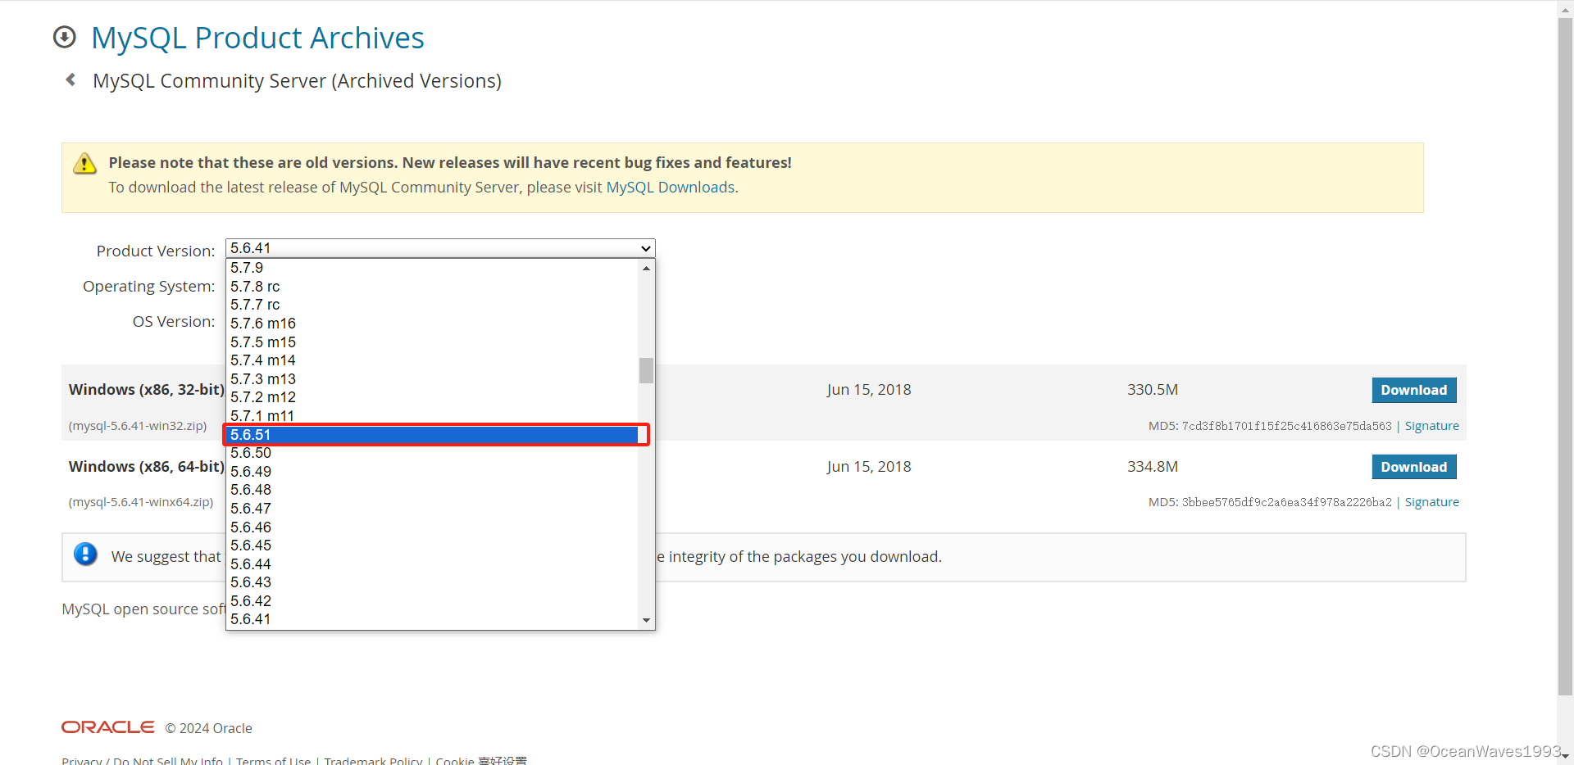Select version 5.7.2 m12 option

coord(432,397)
